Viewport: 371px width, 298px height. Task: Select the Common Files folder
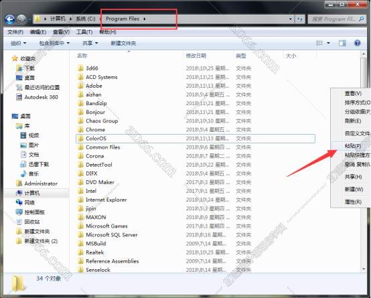click(102, 147)
